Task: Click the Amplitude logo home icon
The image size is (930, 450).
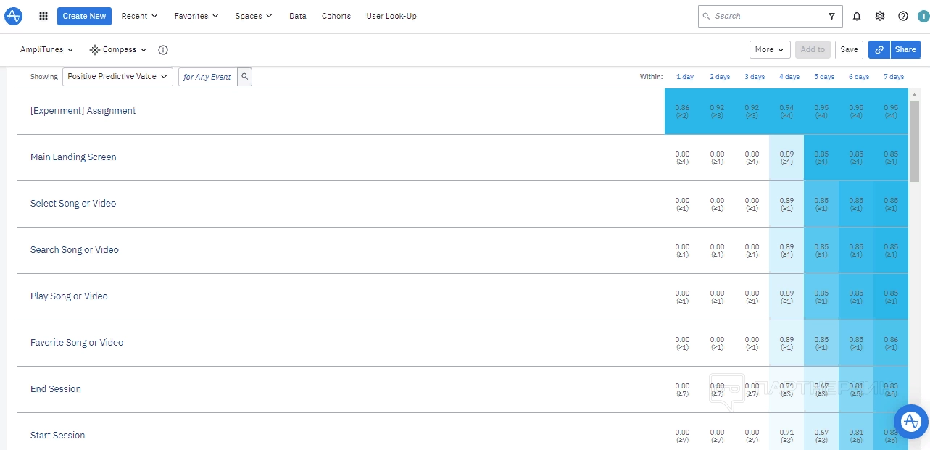Action: click(14, 16)
